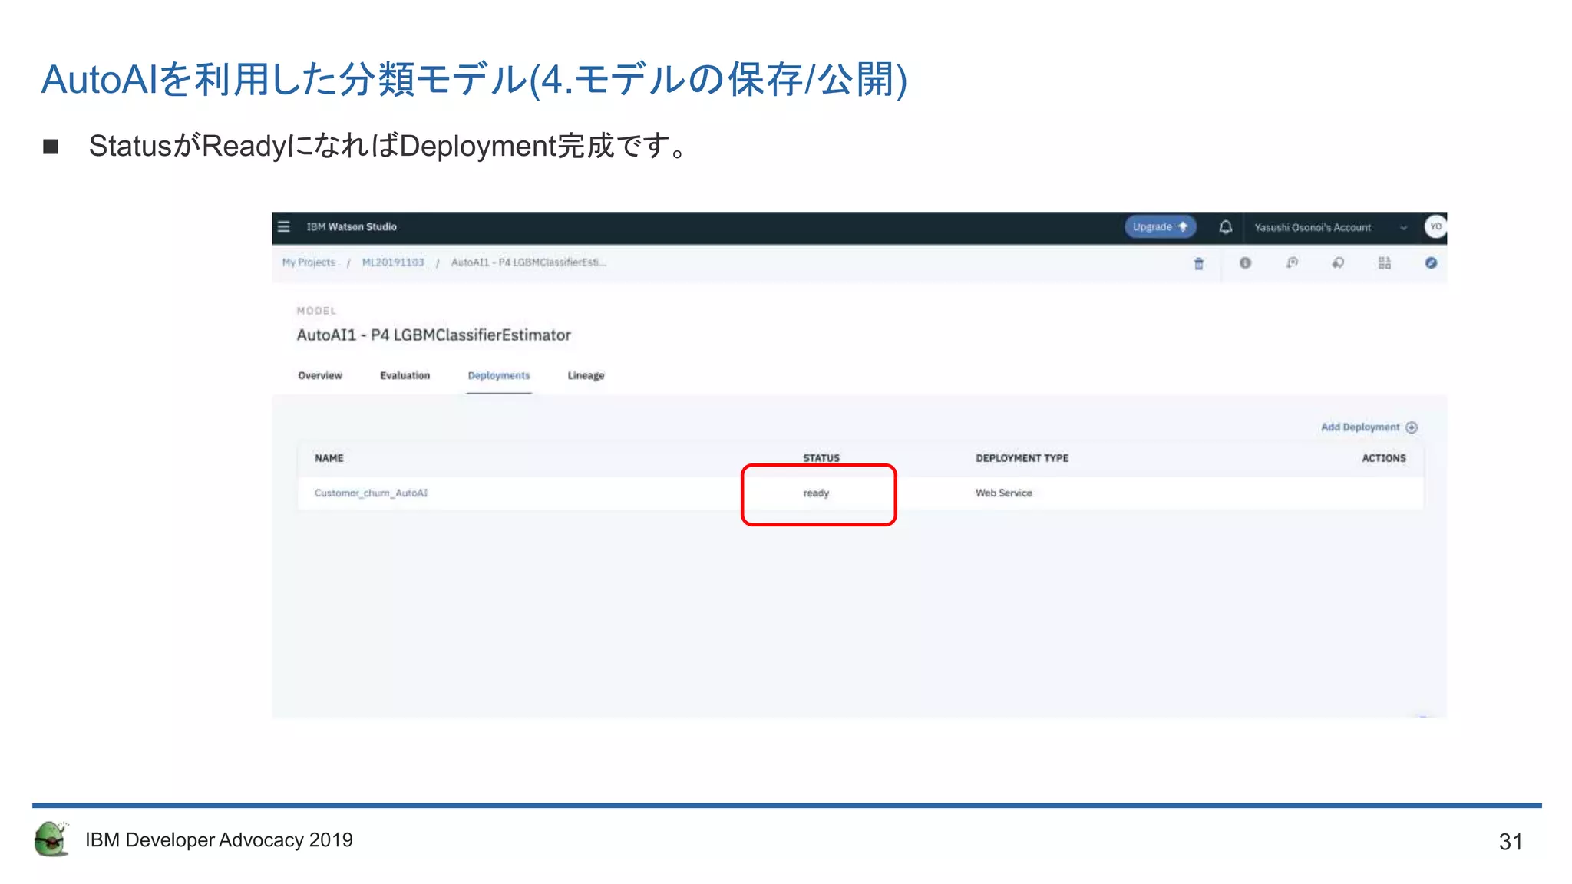Screen dimensions: 1572x884
Task: Select the Deployments tab
Action: tap(499, 376)
